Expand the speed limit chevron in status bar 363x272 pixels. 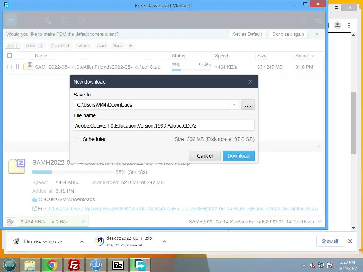[84, 222]
